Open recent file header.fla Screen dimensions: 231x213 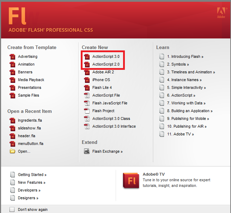click(x=27, y=136)
